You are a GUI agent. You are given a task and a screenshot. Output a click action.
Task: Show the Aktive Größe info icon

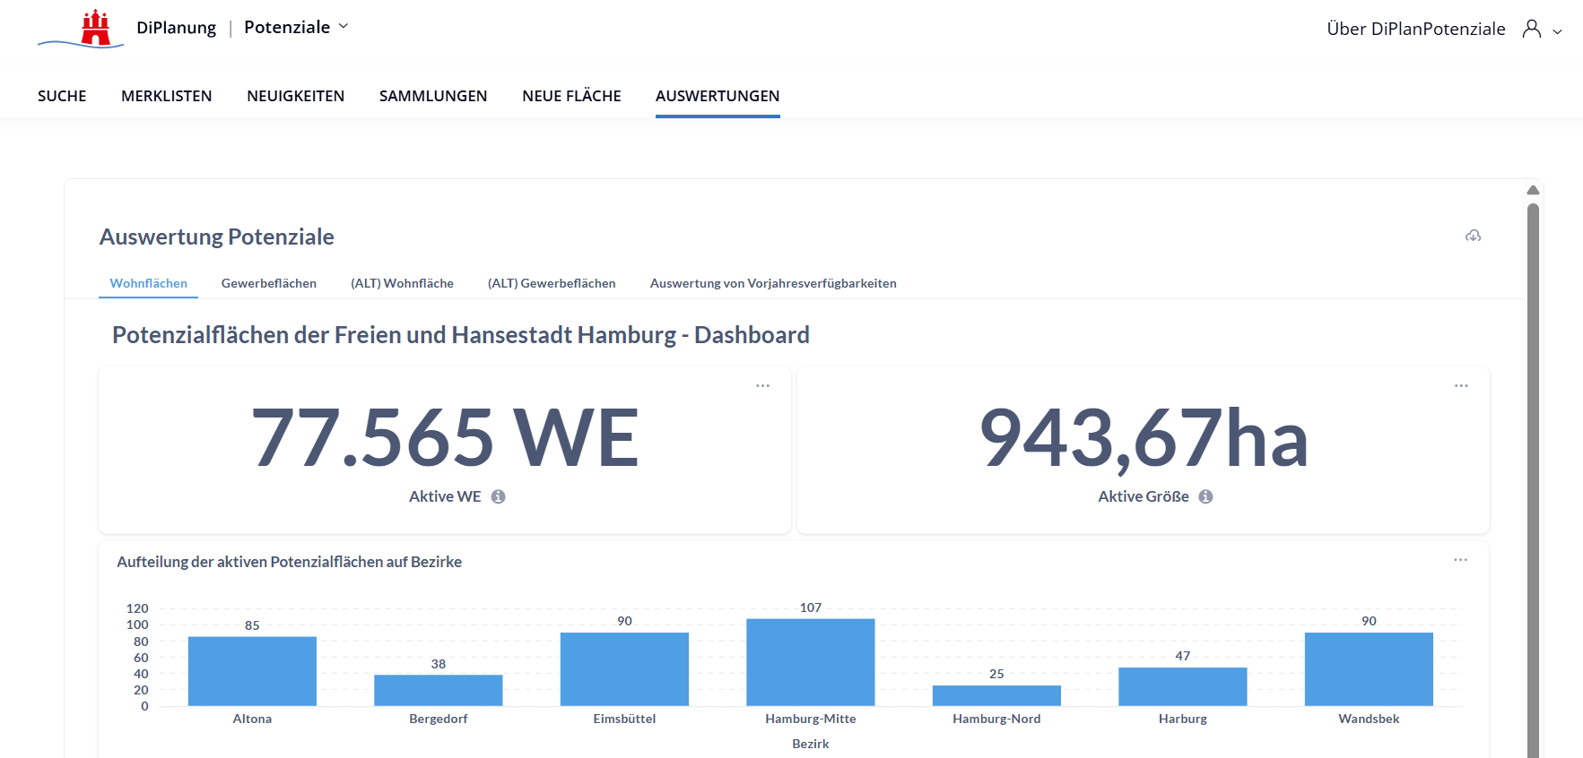[x=1205, y=496]
